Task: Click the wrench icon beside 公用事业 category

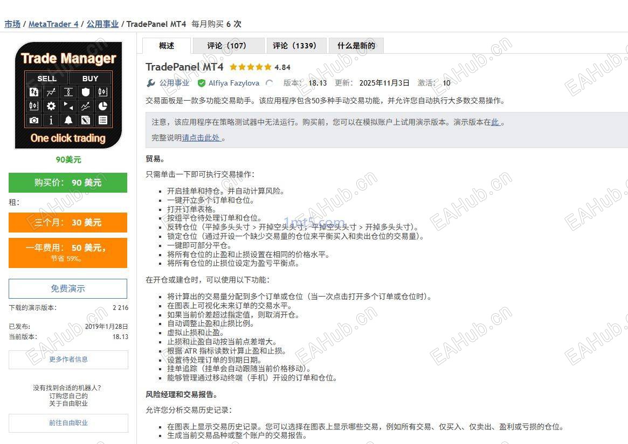Action: (150, 83)
